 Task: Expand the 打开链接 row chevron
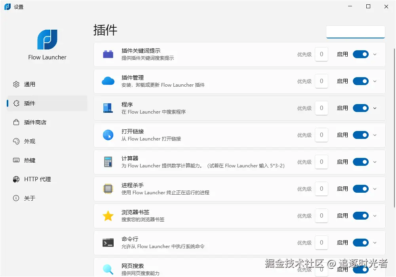[375, 135]
